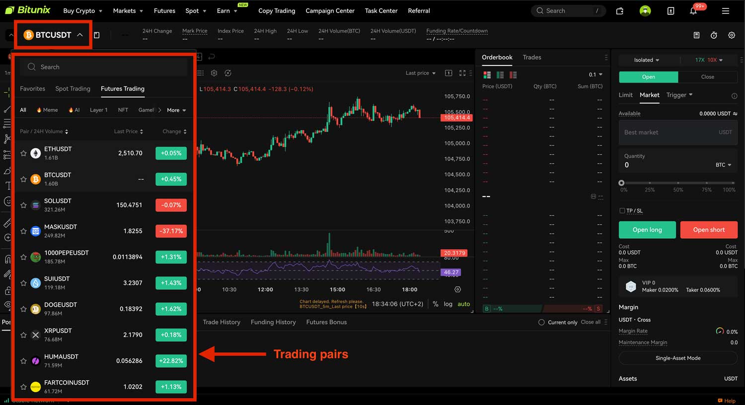This screenshot has height=405, width=745.
Task: Select the buy-only orderbook layout icon
Action: click(500, 74)
